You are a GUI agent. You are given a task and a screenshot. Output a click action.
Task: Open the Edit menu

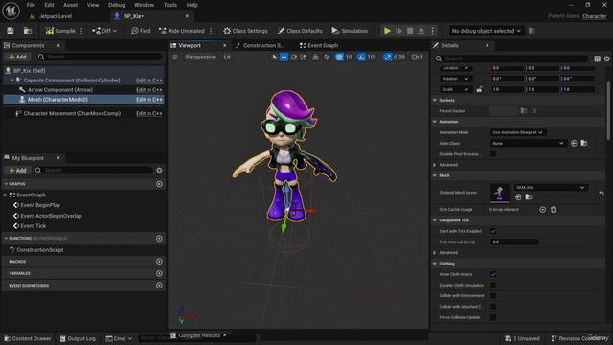pyautogui.click(x=49, y=5)
